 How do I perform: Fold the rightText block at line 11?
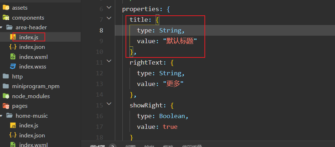pos(109,62)
